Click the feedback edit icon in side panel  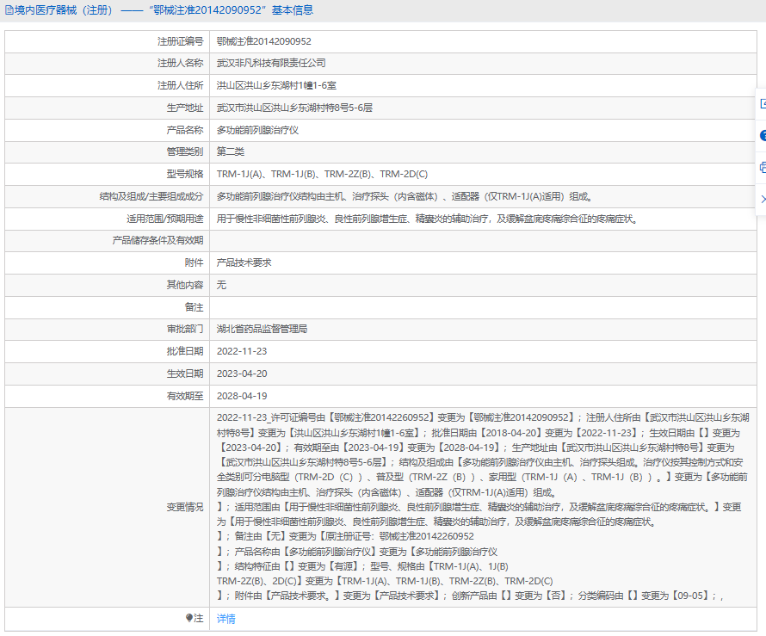pos(763,103)
